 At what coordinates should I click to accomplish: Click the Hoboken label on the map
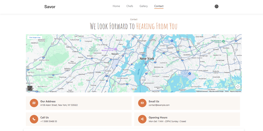[142, 53]
